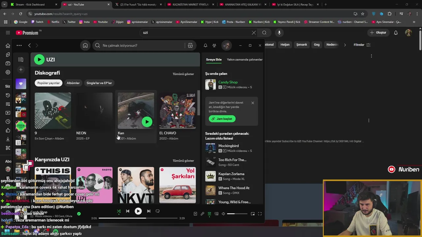Open NEON EP cover
422x237 pixels.
pos(94,111)
